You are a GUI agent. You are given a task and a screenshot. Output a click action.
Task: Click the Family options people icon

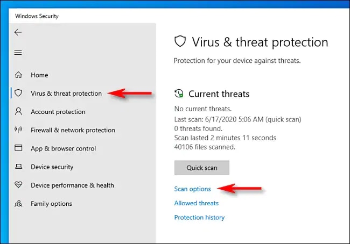point(19,204)
